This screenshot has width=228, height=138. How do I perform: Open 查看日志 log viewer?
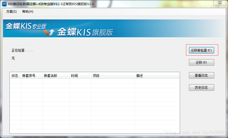coord(201,75)
